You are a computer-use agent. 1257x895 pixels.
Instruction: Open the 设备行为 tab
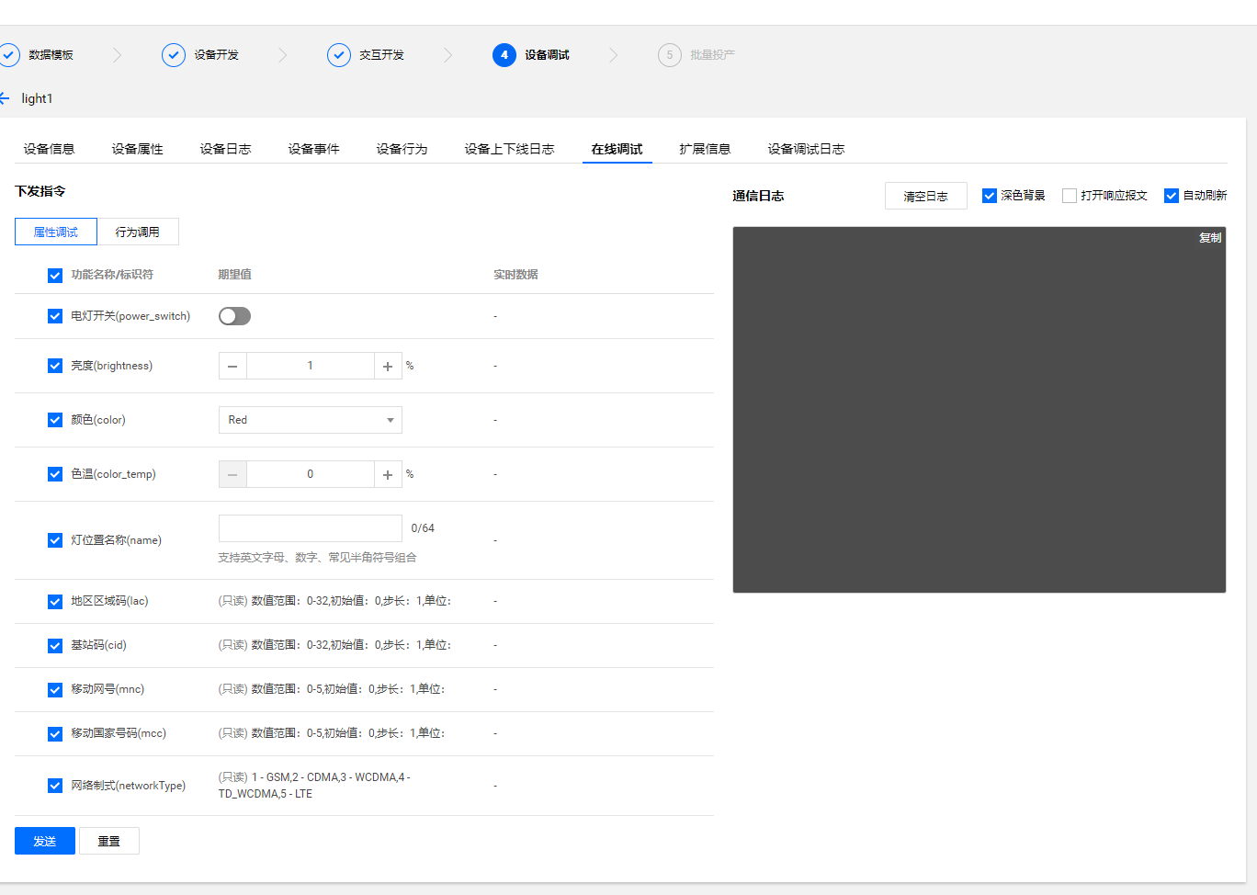(402, 149)
